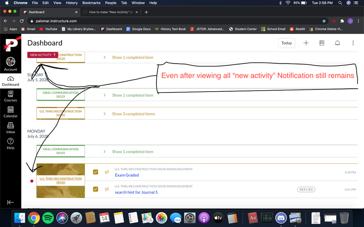Open Student Center bookmark
Viewport: 364px width, 227px height.
tap(243, 29)
